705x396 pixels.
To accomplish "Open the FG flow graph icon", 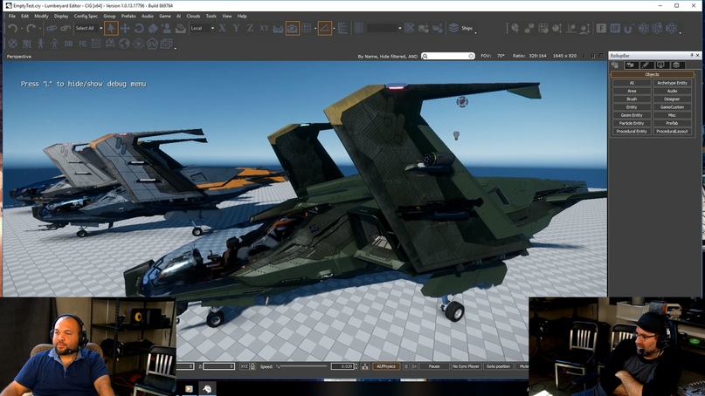I will (82, 44).
